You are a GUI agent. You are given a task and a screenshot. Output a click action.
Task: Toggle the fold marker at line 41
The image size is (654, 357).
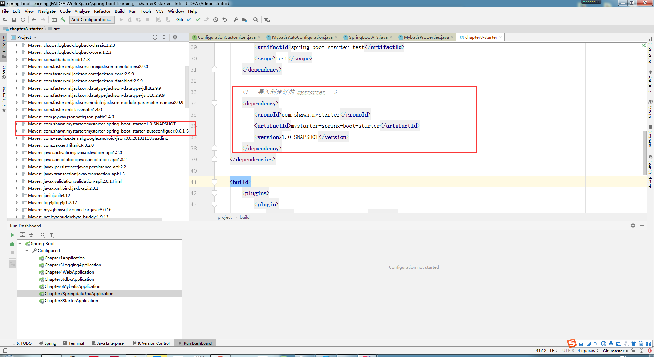click(214, 182)
